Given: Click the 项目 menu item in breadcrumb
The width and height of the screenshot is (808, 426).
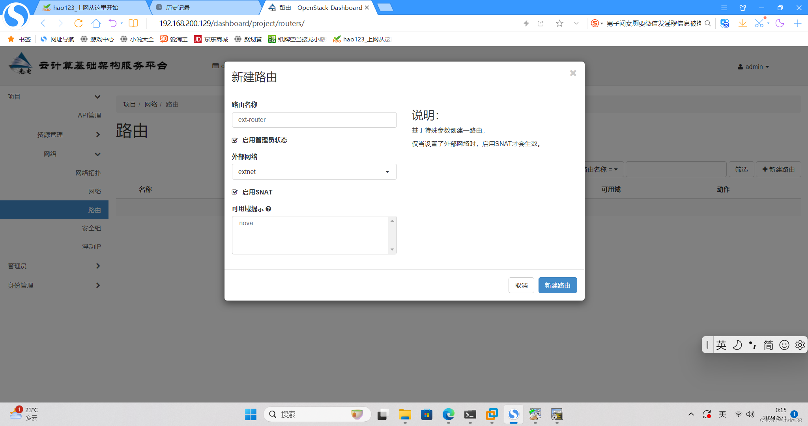Looking at the screenshot, I should tap(127, 104).
